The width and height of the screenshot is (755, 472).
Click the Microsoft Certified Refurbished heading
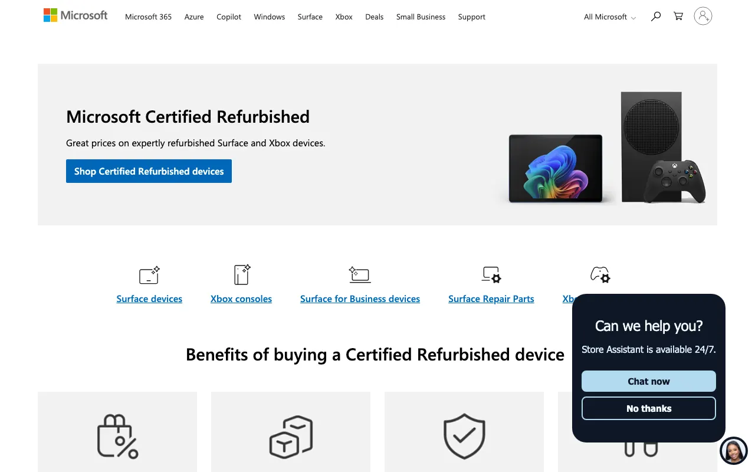tap(188, 117)
